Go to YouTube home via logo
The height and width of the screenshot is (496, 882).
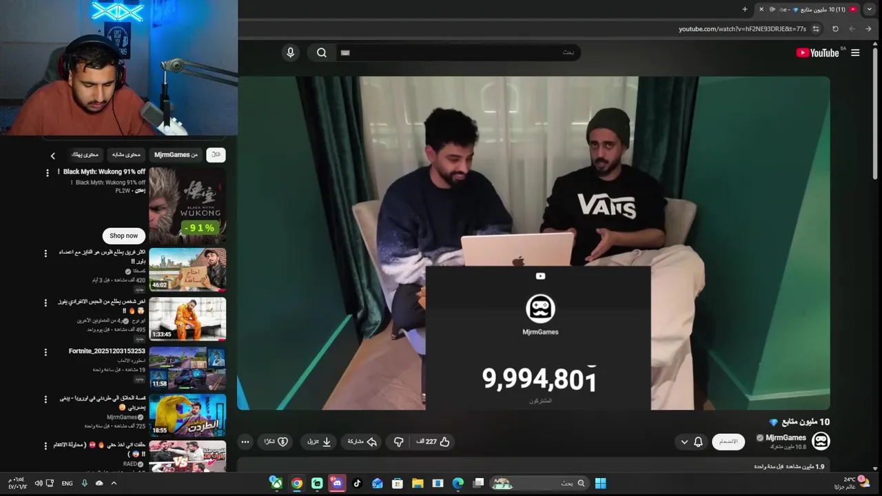817,52
